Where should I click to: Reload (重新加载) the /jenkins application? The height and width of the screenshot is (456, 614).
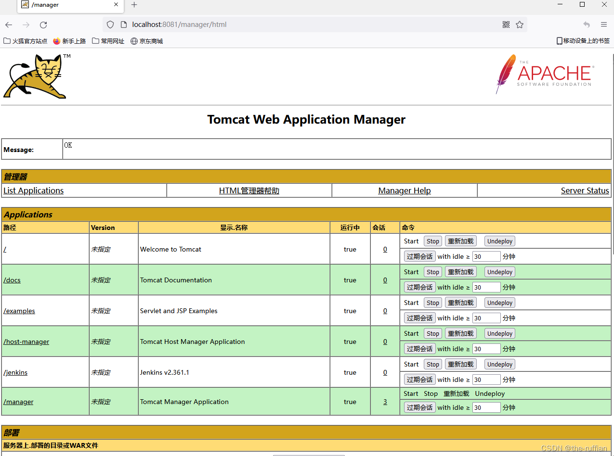coord(461,364)
